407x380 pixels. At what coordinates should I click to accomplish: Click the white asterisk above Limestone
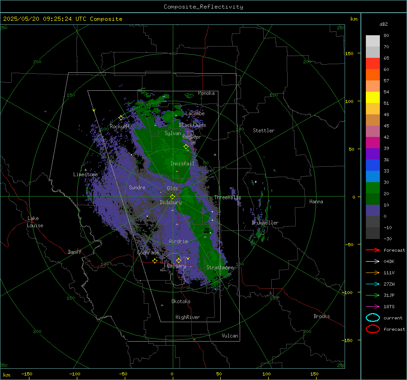85,170
